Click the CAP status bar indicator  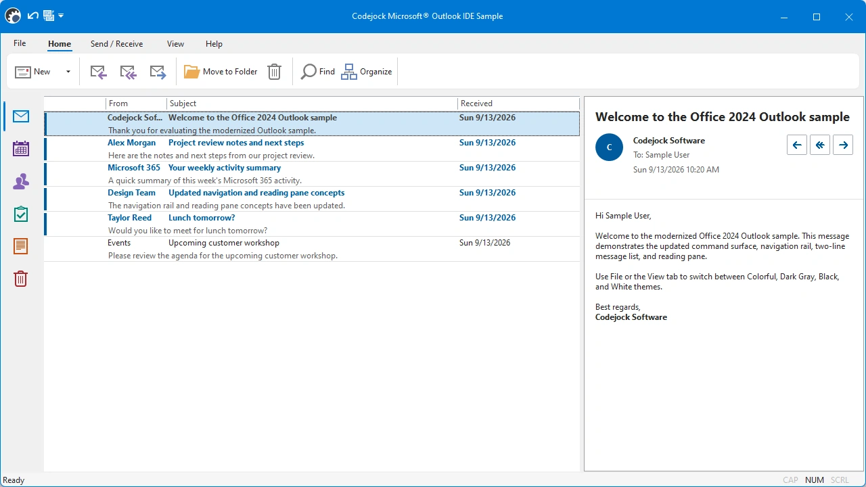pos(790,480)
